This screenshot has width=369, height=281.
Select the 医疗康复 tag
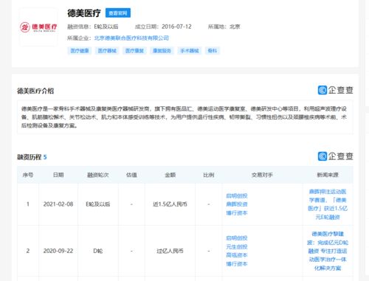click(x=134, y=51)
